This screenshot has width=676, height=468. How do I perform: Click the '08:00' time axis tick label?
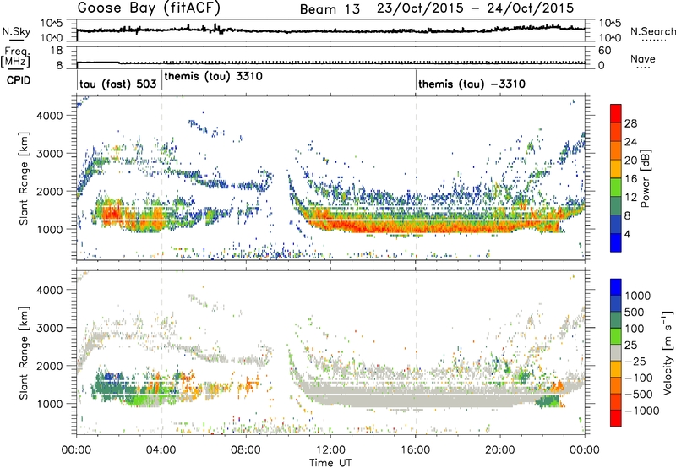click(x=246, y=450)
